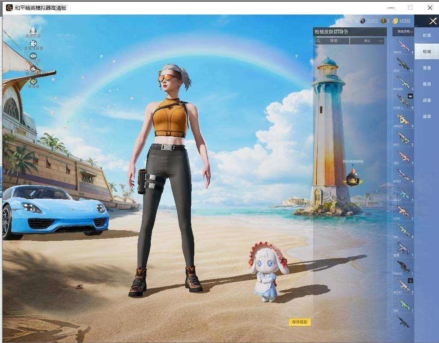Select the Mk47 weapon skin entry
439x343 pixels.
point(403,194)
